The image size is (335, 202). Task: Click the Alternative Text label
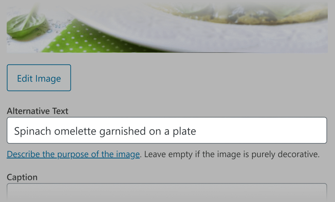(x=37, y=111)
